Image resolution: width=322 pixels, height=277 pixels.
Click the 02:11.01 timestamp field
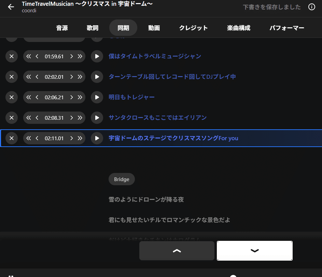[x=54, y=138]
